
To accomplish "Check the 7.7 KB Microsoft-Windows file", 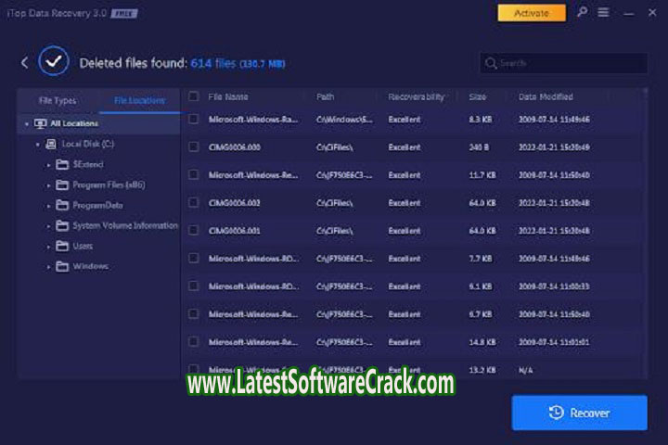I will click(193, 259).
